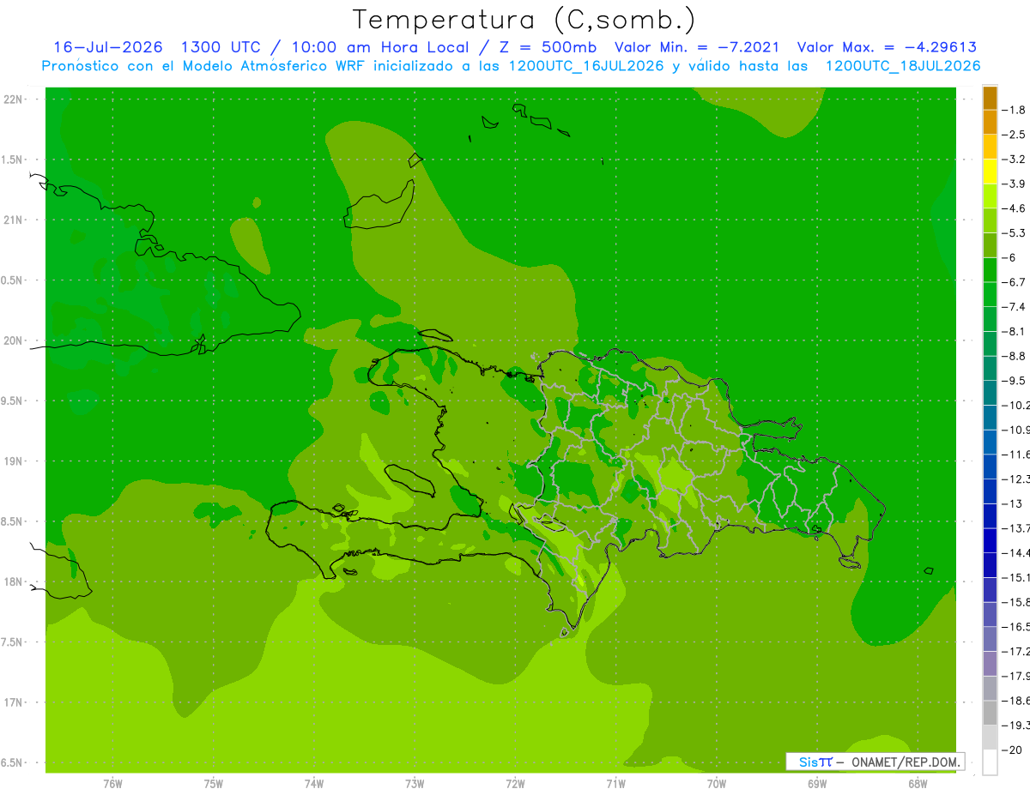Click the 76W longitude label

(112, 783)
